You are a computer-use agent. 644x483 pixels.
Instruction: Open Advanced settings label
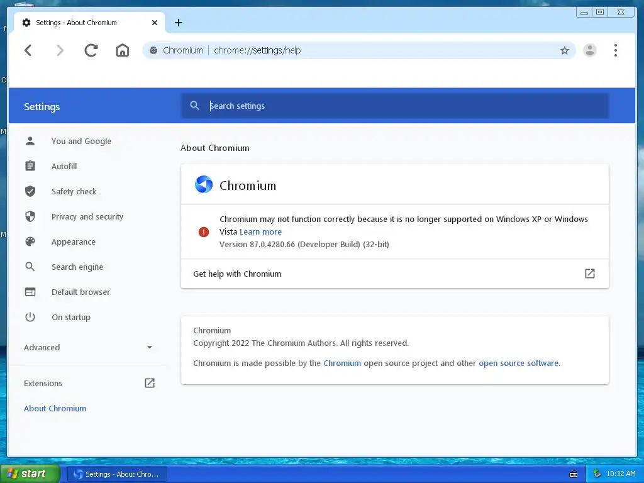tap(42, 347)
